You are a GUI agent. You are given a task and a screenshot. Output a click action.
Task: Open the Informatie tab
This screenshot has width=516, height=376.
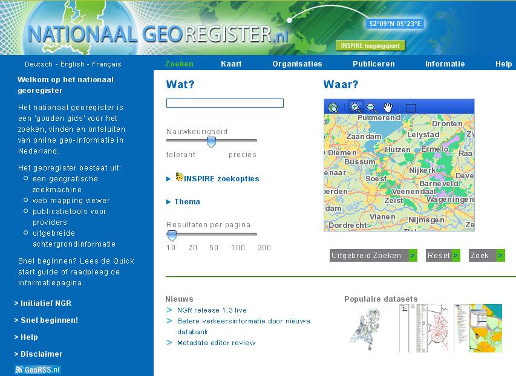click(445, 64)
